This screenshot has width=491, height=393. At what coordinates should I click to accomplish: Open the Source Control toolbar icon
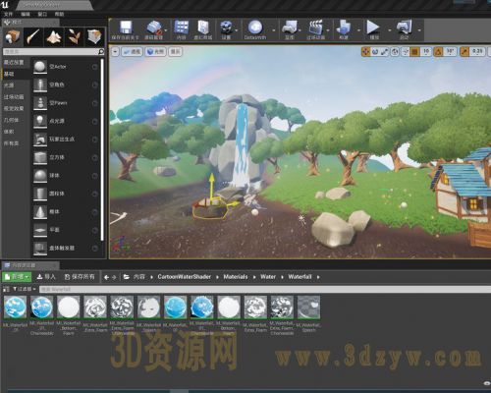point(154,28)
